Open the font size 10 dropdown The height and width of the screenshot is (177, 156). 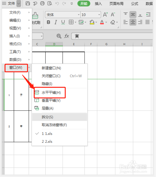point(99,15)
